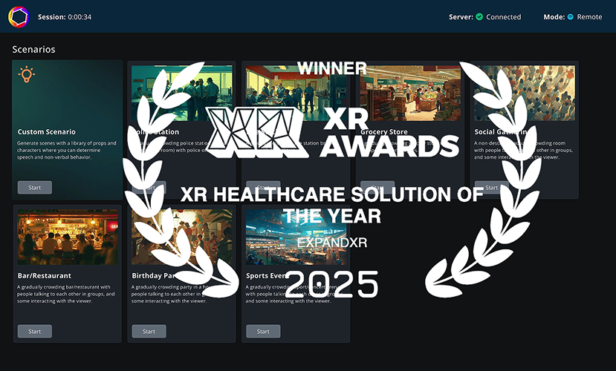Click the Bar/Restaurant description text

pos(65,294)
